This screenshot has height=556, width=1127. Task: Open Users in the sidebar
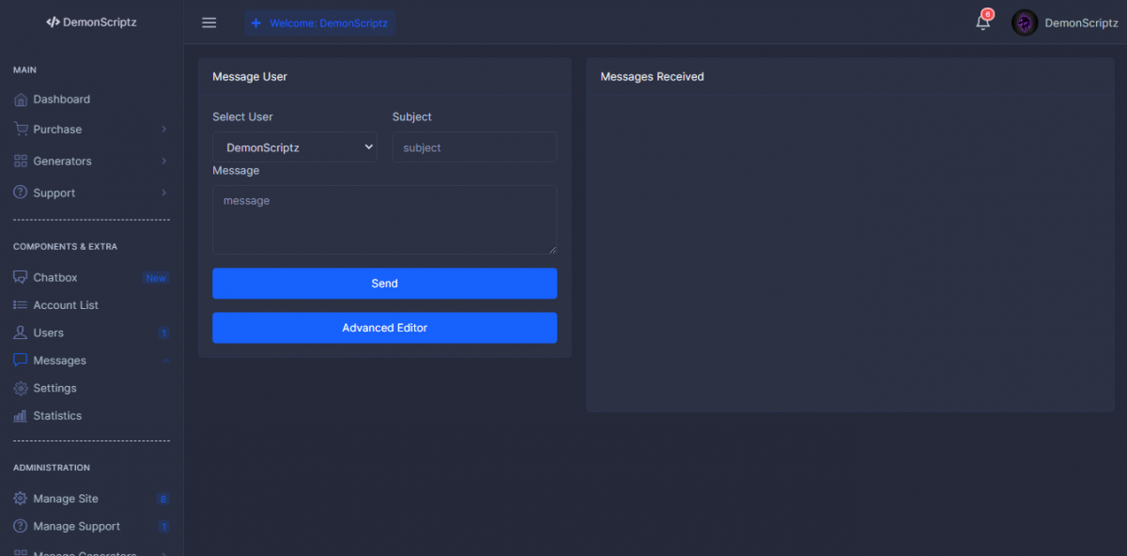click(x=49, y=333)
